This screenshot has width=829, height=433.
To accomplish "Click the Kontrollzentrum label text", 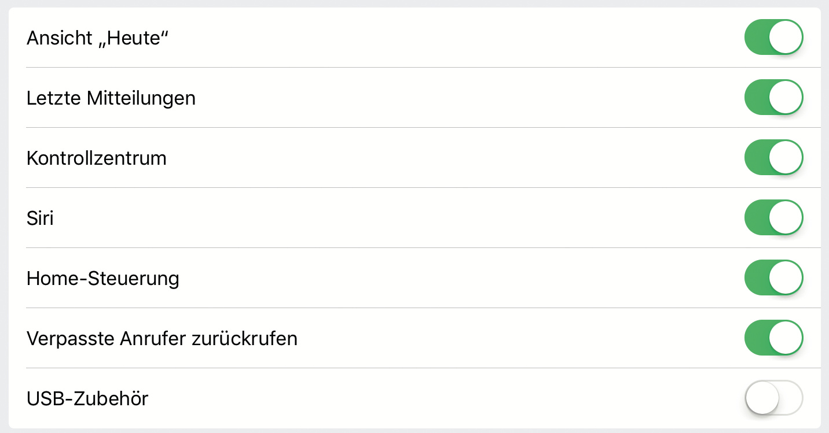I will point(97,158).
